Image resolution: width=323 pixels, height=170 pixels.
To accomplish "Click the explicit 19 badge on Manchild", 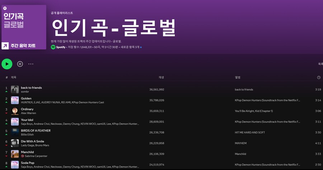I will click(x=23, y=156).
